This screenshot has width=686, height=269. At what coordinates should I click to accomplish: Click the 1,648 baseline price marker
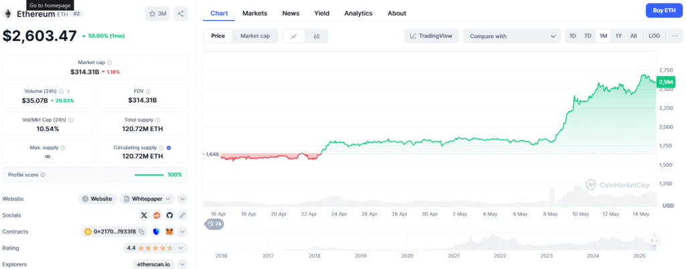(213, 155)
